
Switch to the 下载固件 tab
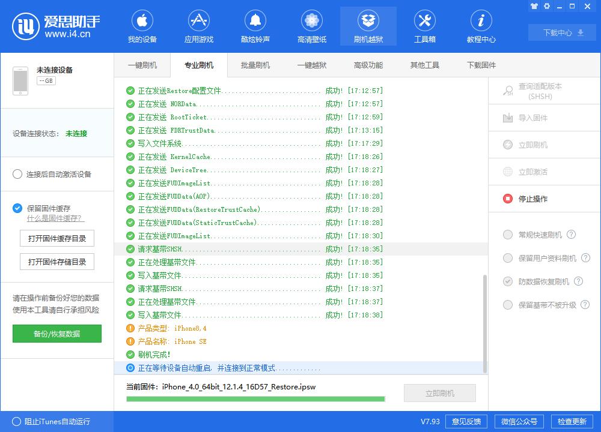click(480, 65)
